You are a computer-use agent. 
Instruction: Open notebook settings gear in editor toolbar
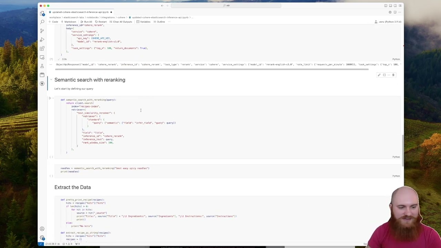390,12
